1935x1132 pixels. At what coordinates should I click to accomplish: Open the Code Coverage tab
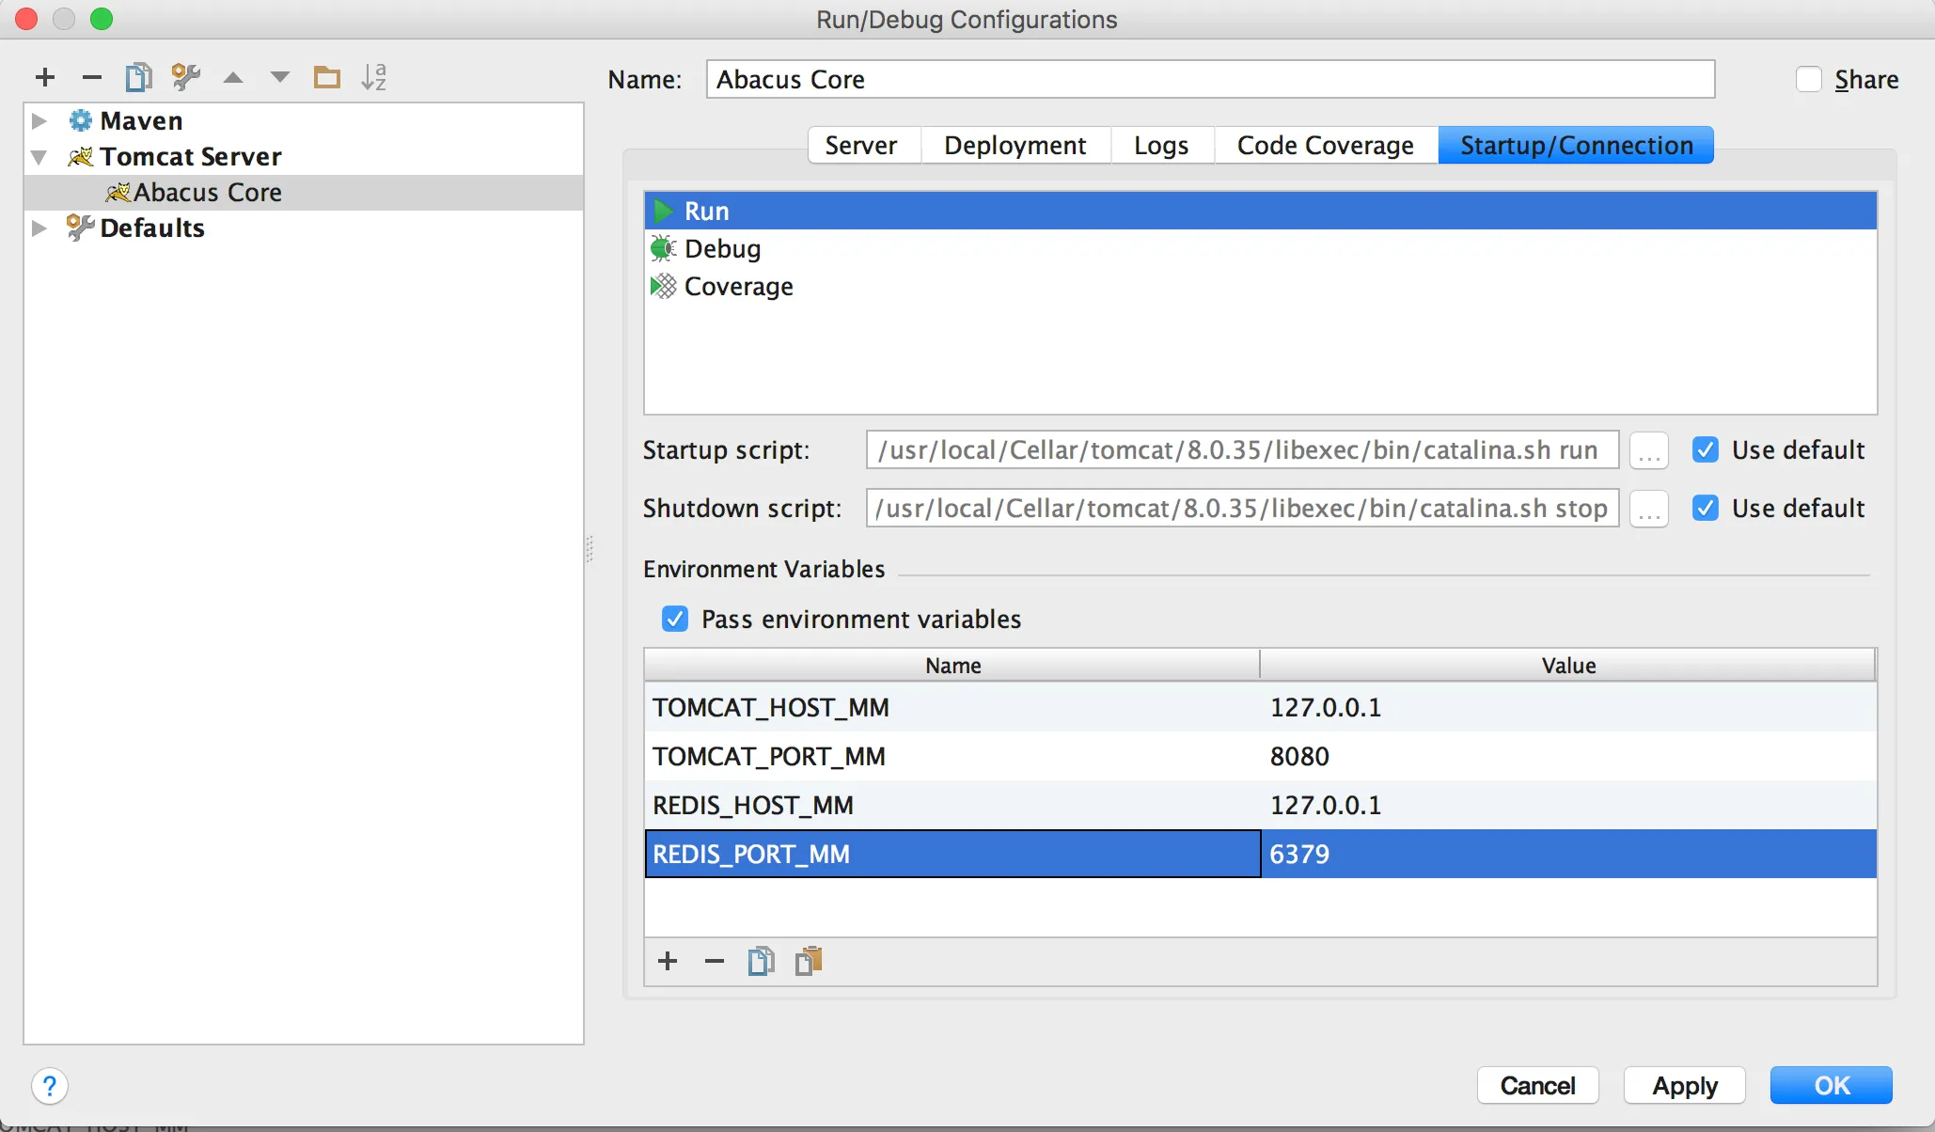[x=1325, y=145]
